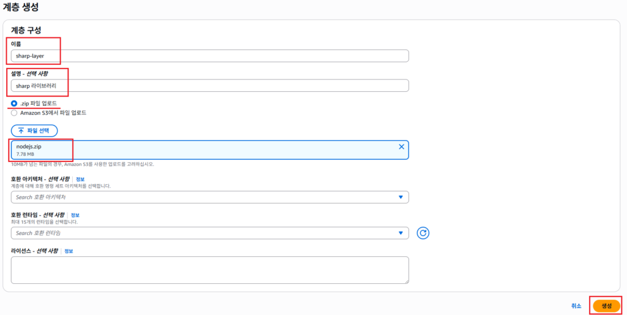Open the 정보 link next to 호환 아키텍처
This screenshot has width=627, height=315.
pos(80,179)
